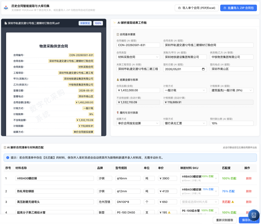
Task: Edit the 采购方/甲方 field
Action: click(x=185, y=57)
